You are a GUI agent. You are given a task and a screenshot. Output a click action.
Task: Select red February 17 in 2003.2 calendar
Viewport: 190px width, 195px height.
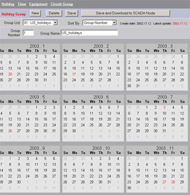coord(74,74)
